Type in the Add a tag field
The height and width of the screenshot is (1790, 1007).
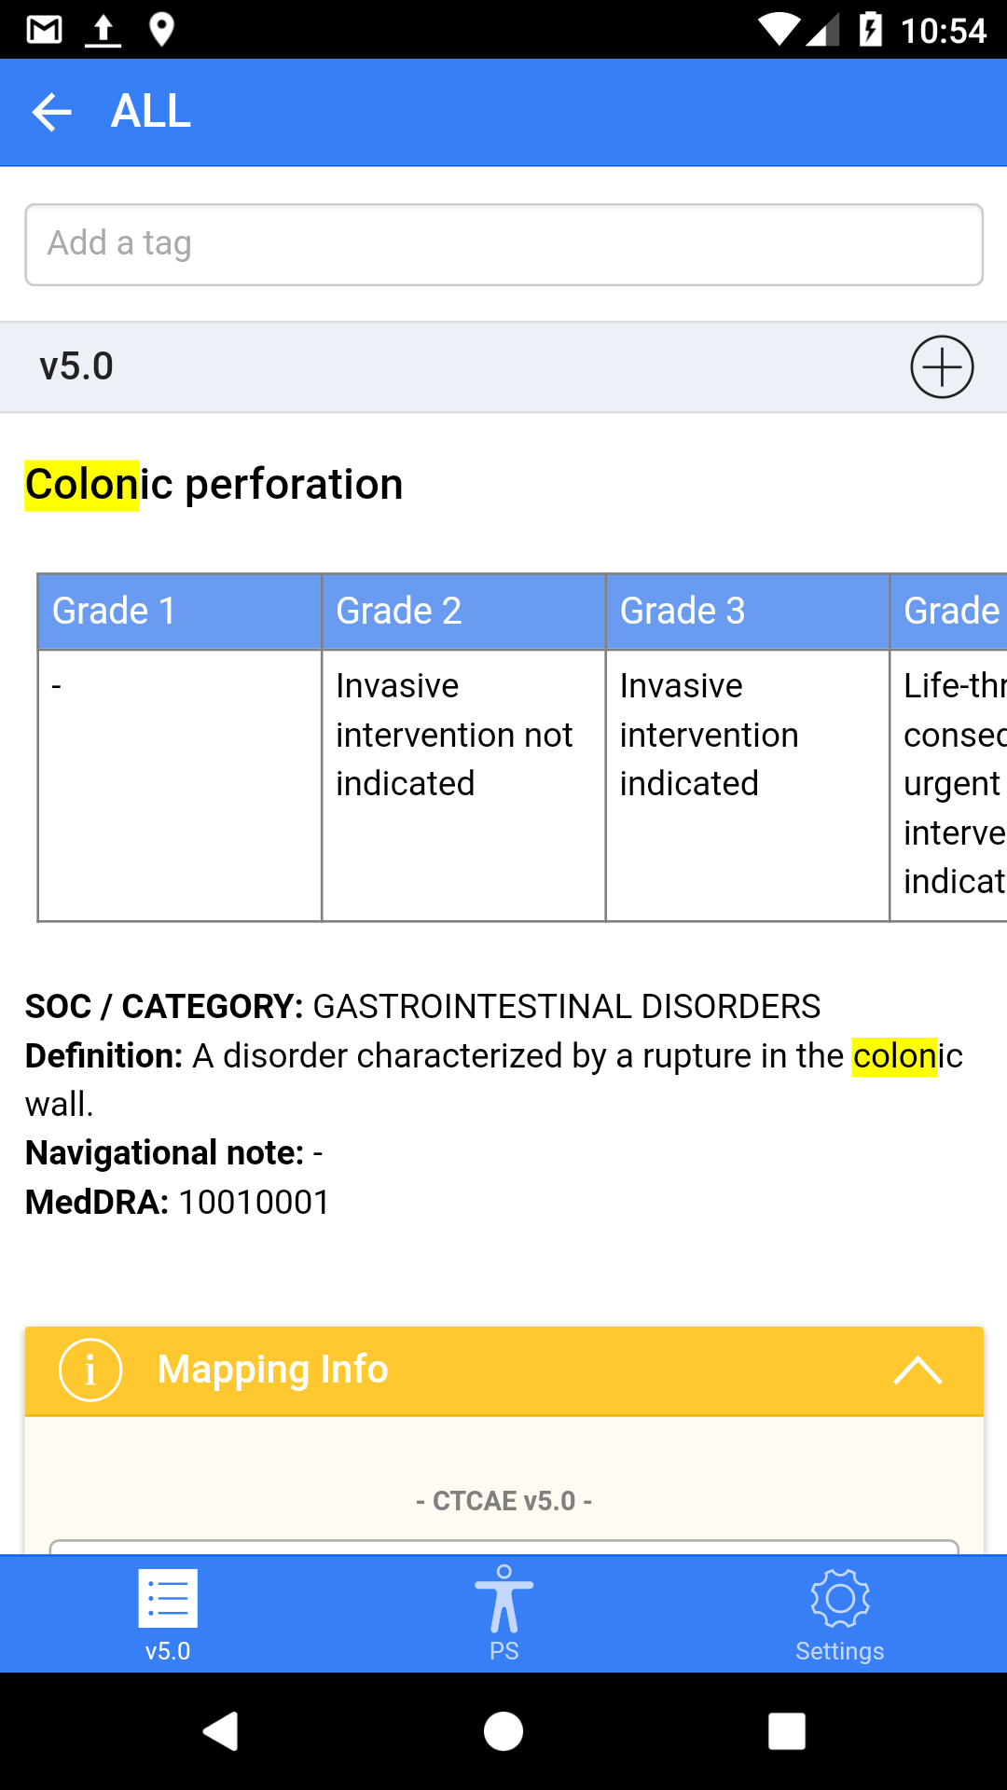pyautogui.click(x=504, y=244)
